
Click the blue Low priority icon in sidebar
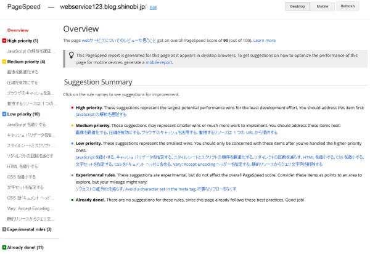(x=4, y=114)
